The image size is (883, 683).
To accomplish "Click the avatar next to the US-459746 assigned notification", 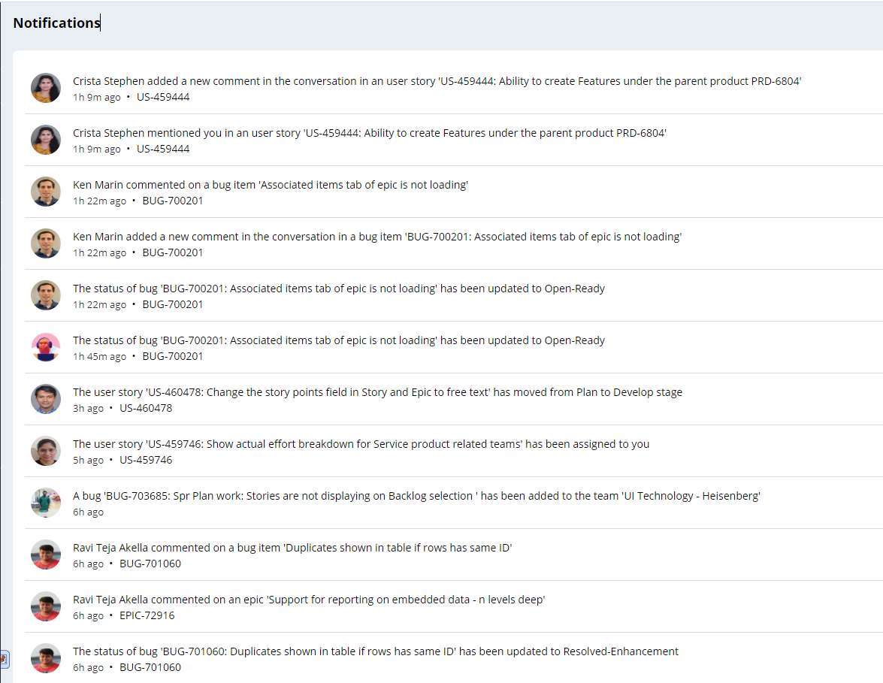I will coord(46,451).
